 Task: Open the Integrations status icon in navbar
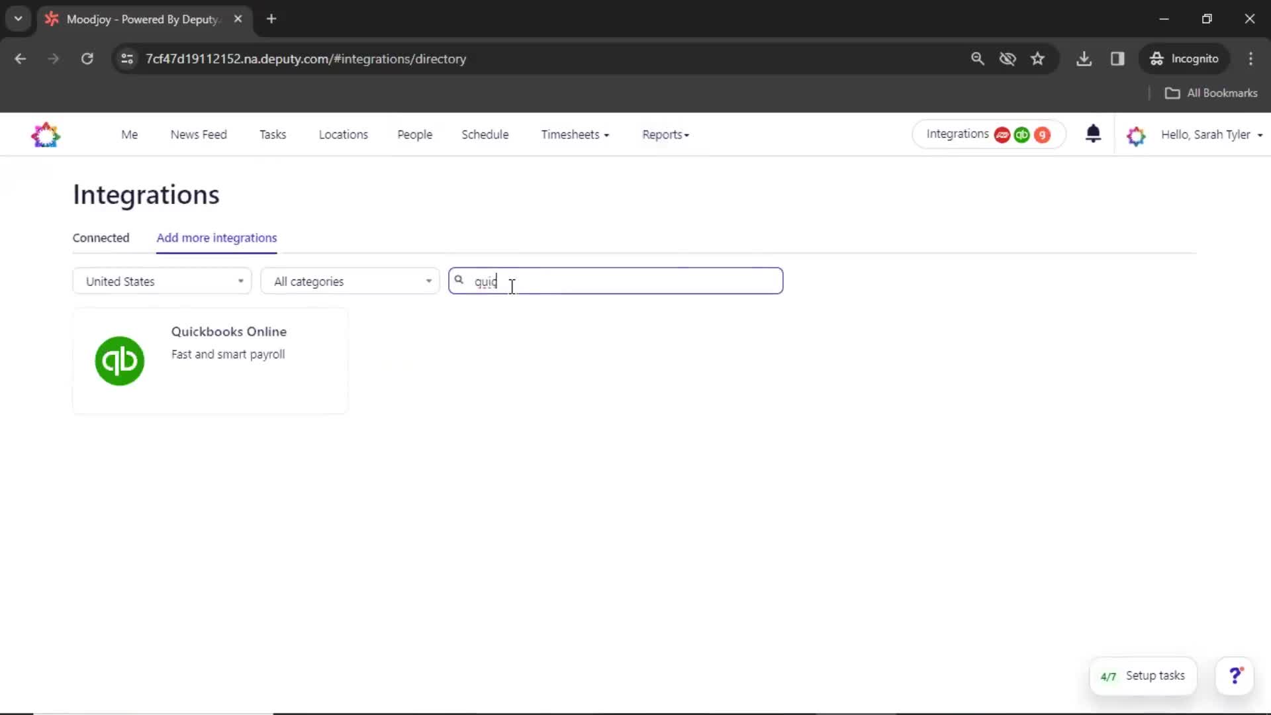click(x=987, y=134)
